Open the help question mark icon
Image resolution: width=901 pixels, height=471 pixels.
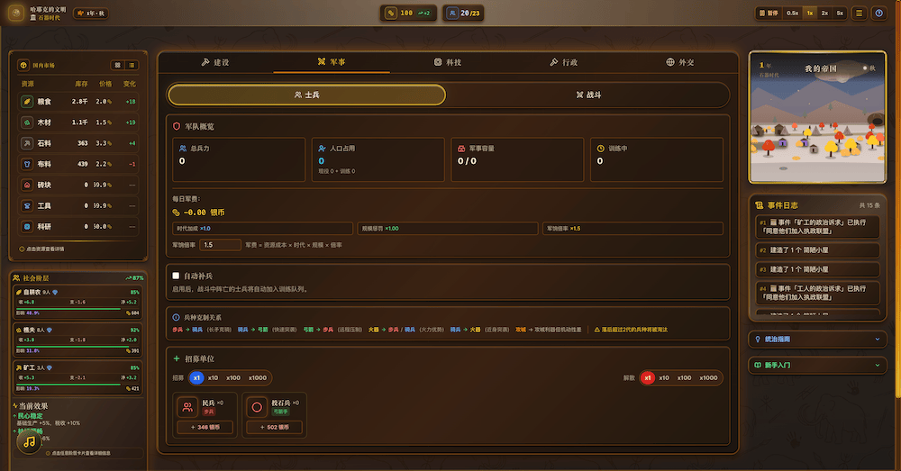(878, 14)
